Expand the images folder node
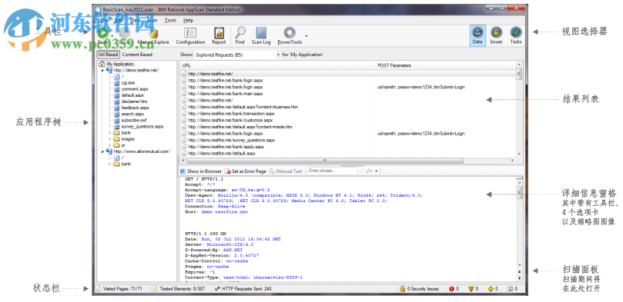 pyautogui.click(x=110, y=139)
